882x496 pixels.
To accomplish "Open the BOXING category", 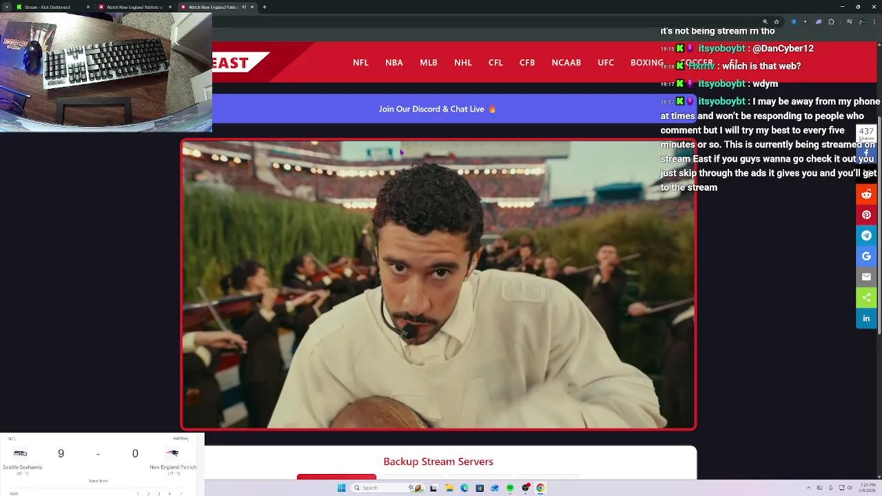I will (647, 63).
